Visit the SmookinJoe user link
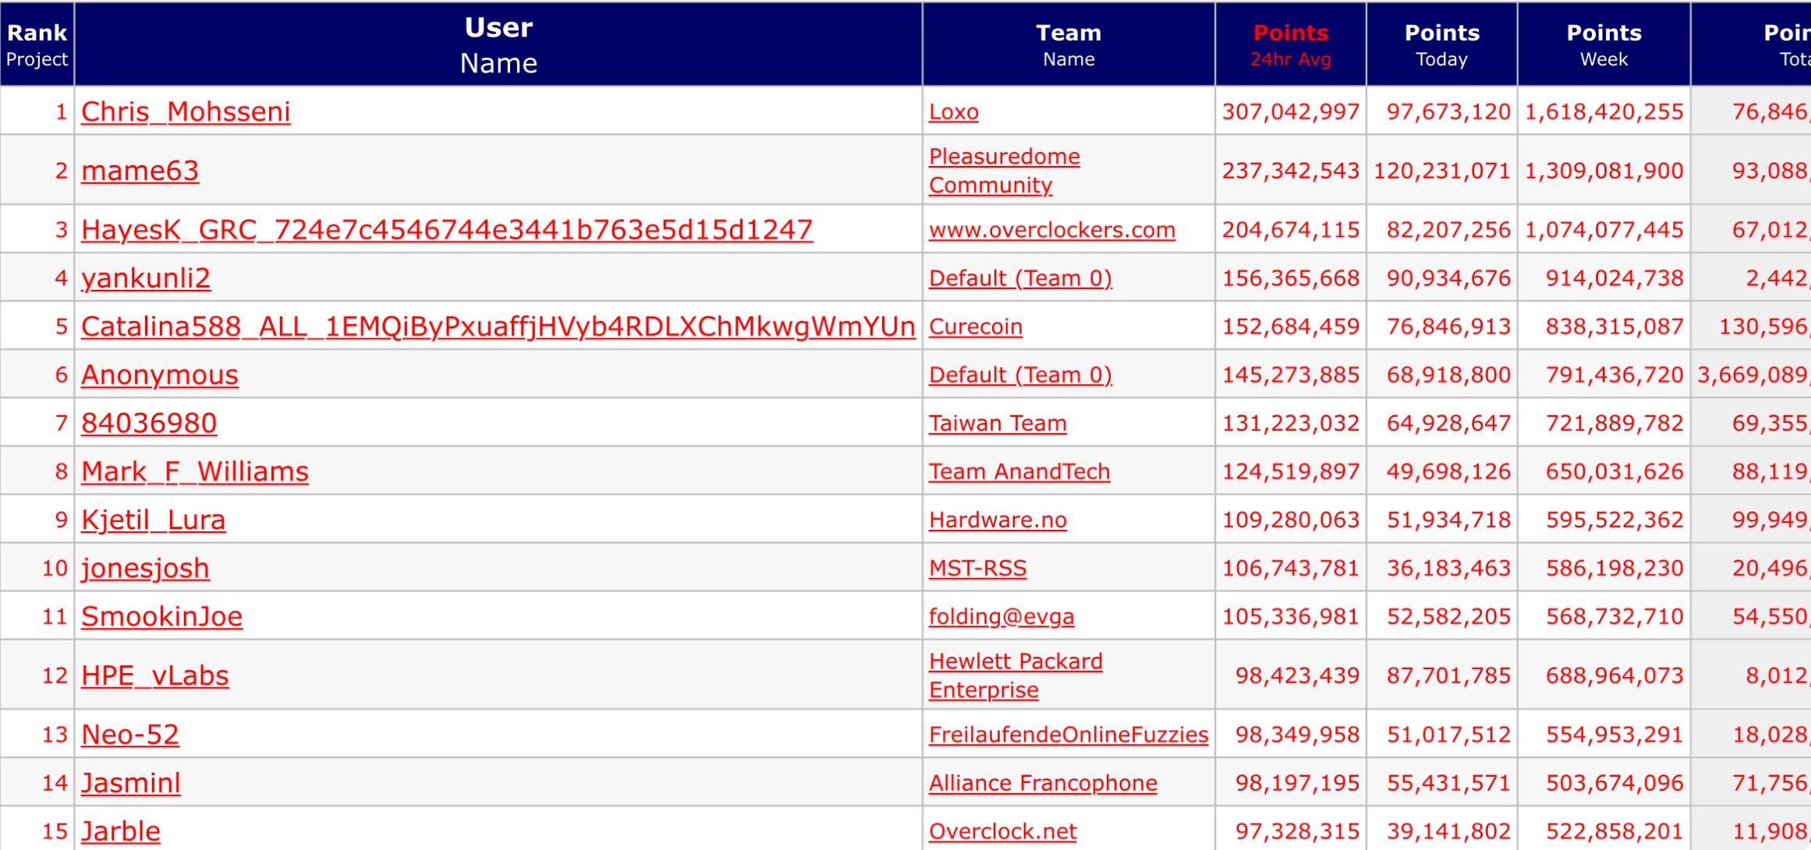 pyautogui.click(x=161, y=616)
